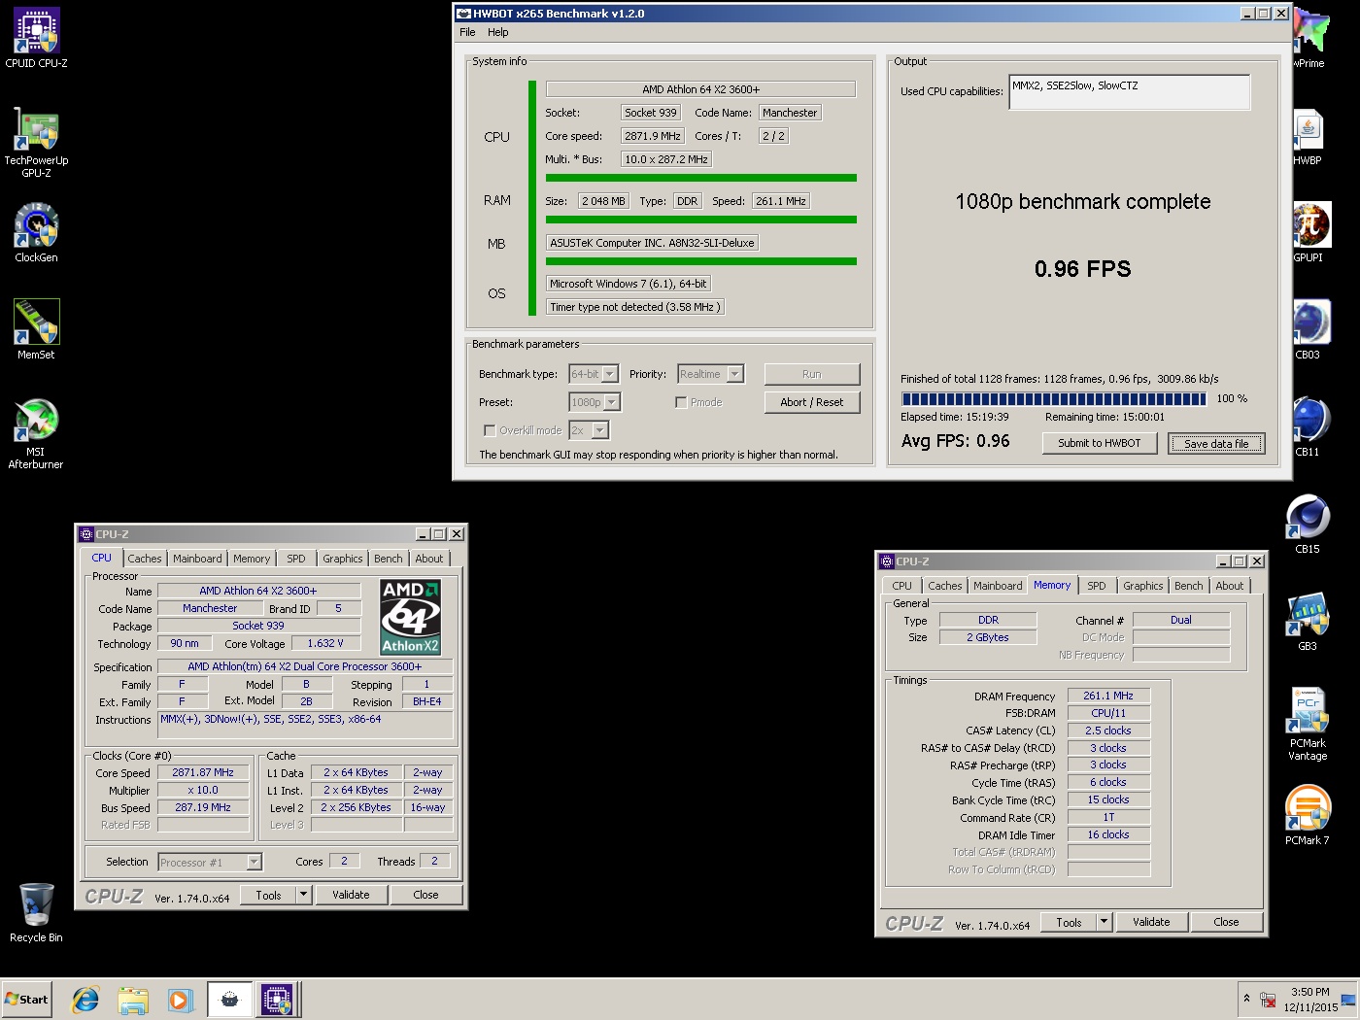Switch to SPD tab in right CPU-Z
The height and width of the screenshot is (1020, 1360).
point(1097,586)
